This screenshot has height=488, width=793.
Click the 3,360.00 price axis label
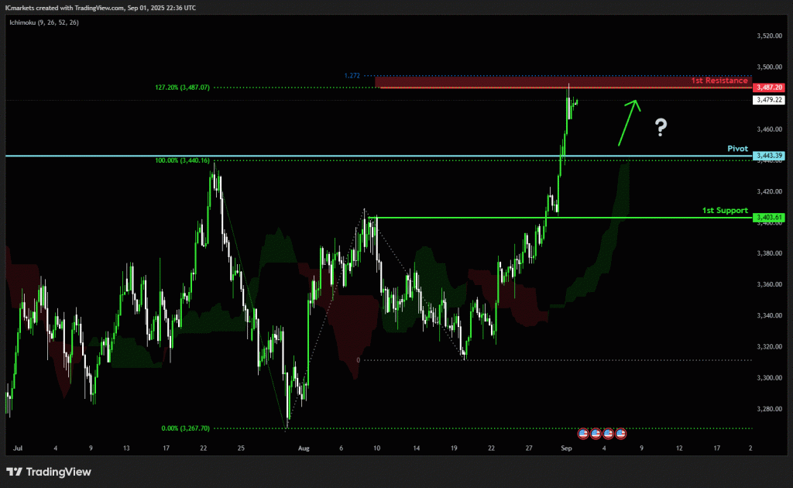[x=769, y=285]
